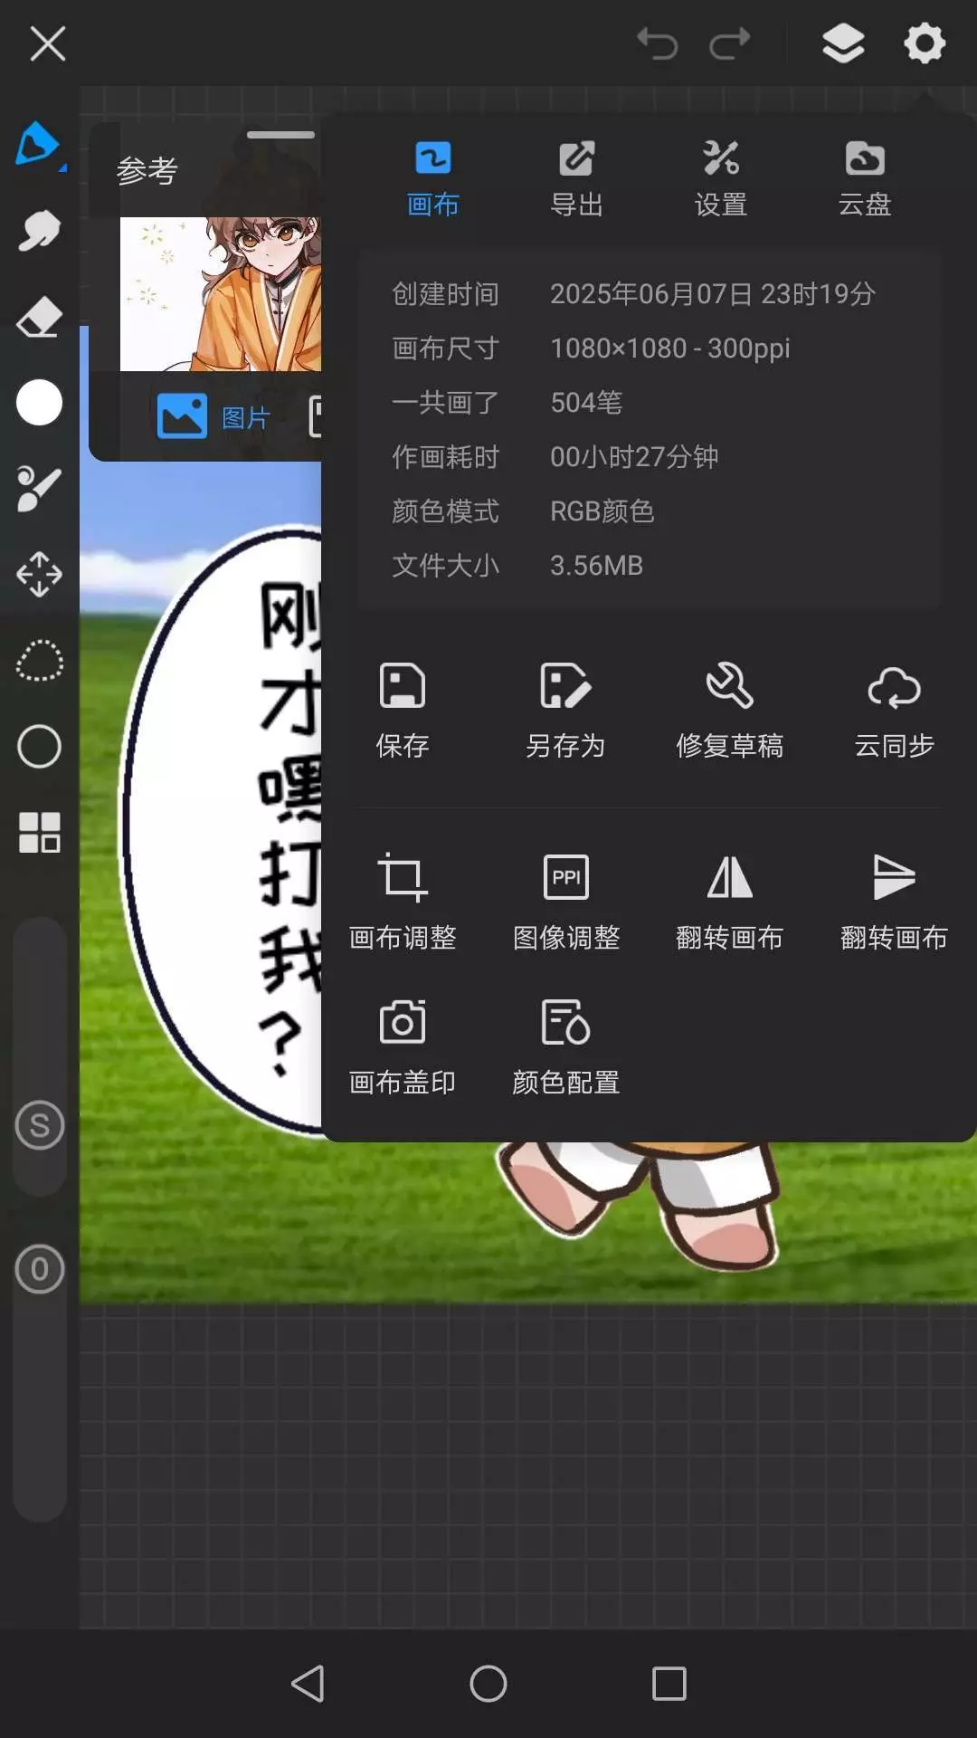Viewport: 977px width, 1738px height.
Task: Open 画布调整 canvas crop
Action: pos(403,901)
